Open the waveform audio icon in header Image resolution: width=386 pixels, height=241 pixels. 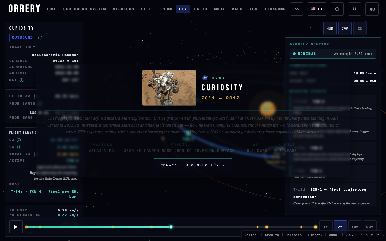click(x=297, y=9)
